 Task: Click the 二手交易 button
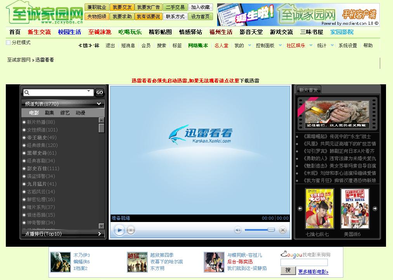(x=175, y=7)
